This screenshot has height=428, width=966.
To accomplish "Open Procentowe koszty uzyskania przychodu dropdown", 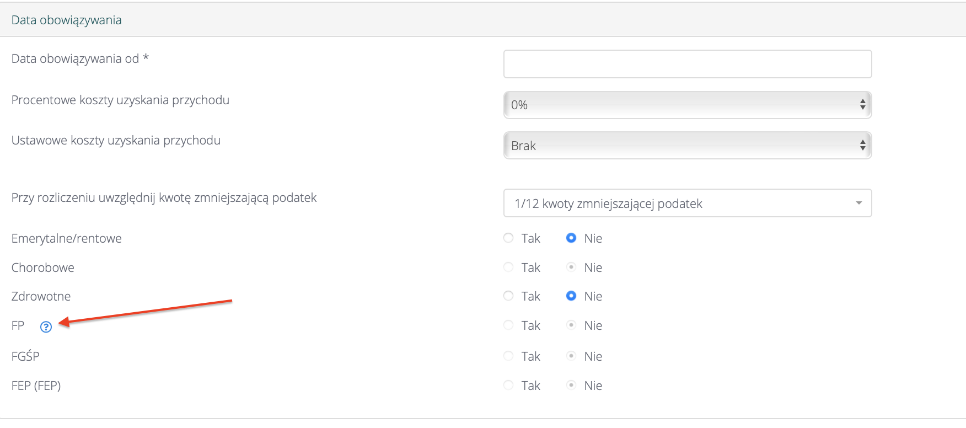I will pyautogui.click(x=687, y=105).
